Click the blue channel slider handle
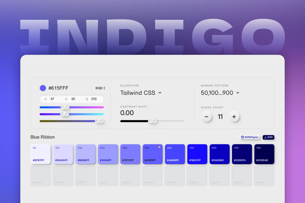The width and height of the screenshot is (305, 203). click(99, 121)
